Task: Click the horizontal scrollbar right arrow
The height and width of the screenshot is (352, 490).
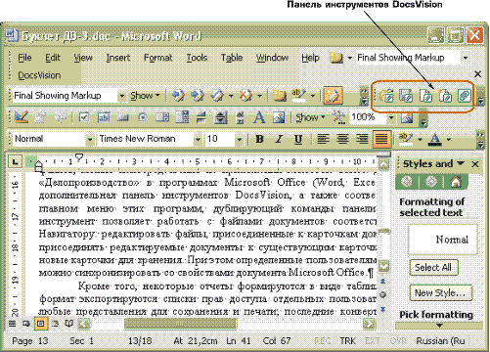Action: pyautogui.click(x=370, y=324)
